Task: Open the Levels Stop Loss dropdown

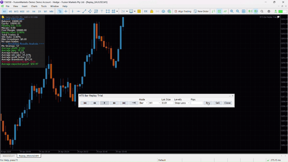Action: click(x=182, y=103)
